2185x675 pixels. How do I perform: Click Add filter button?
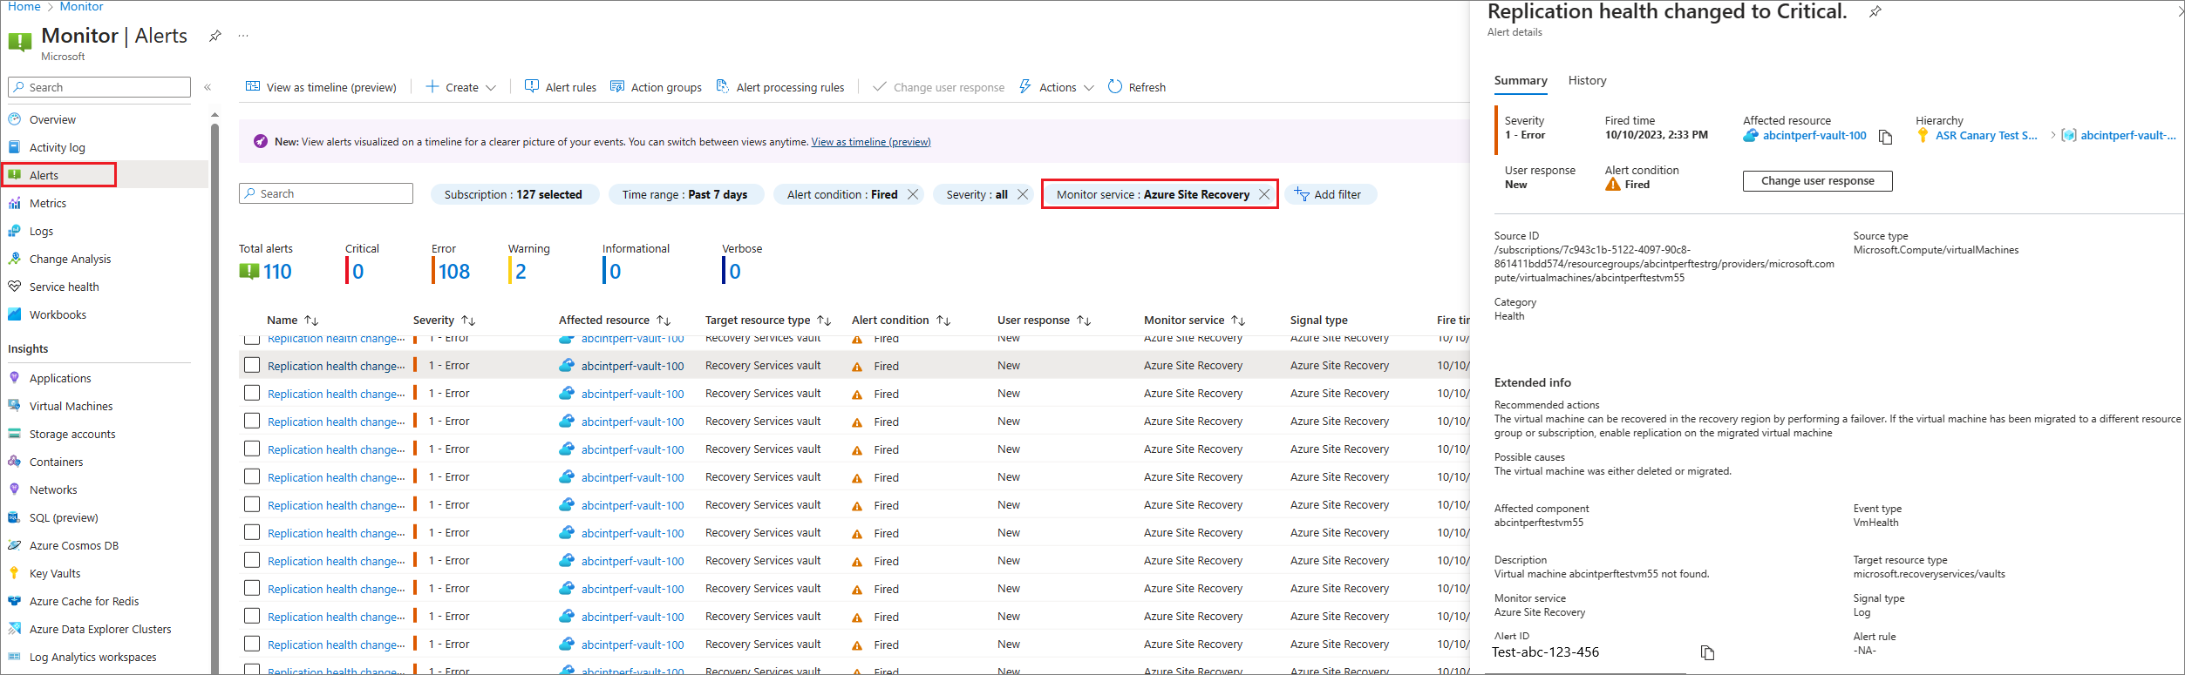(1330, 194)
